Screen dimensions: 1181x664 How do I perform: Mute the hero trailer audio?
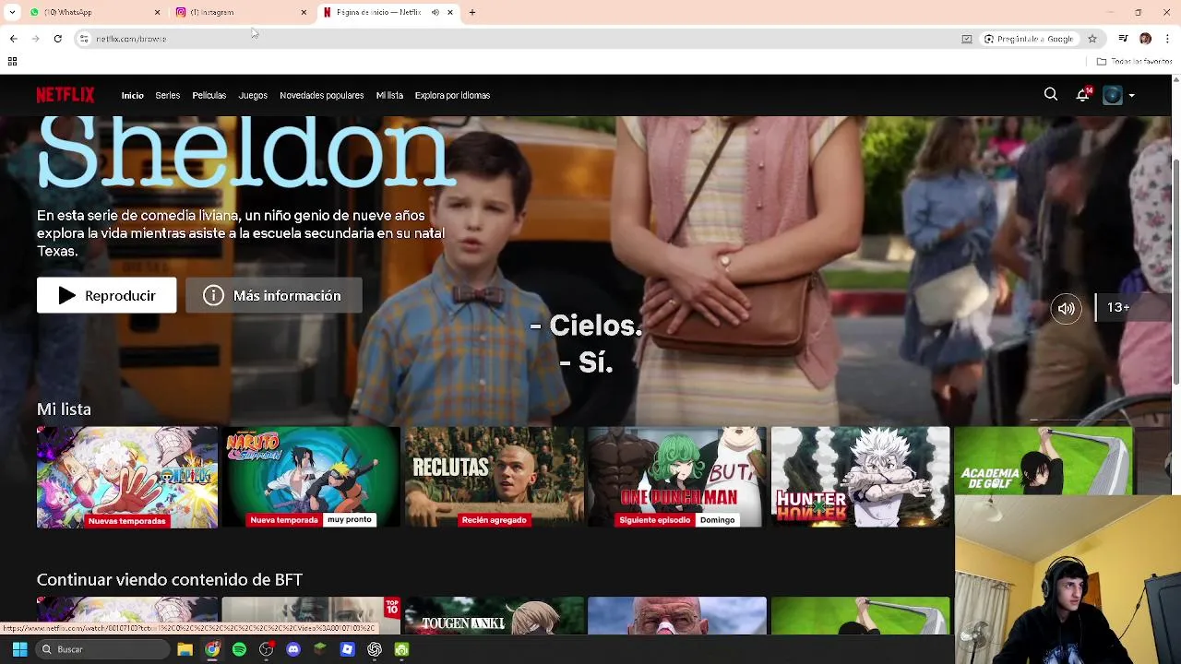point(1066,309)
